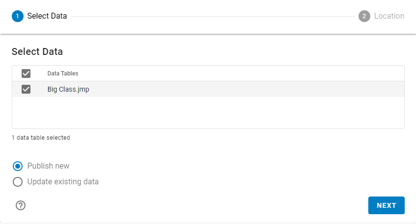
Task: Select the Publish new radio button
Action: tap(18, 166)
